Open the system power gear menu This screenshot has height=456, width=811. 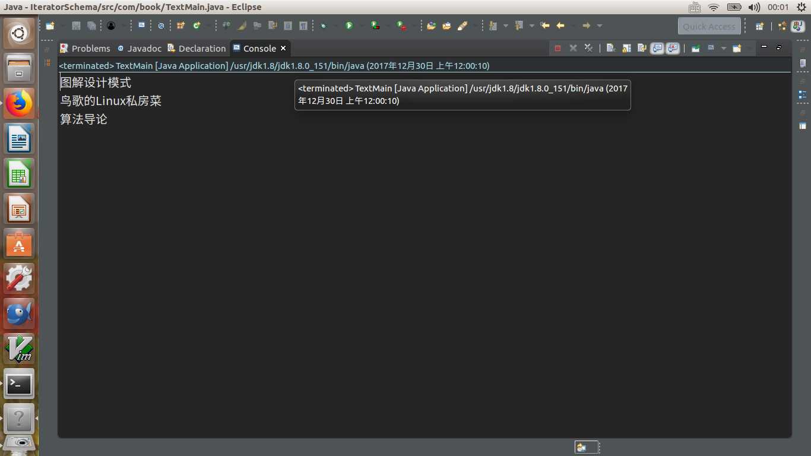pyautogui.click(x=801, y=7)
